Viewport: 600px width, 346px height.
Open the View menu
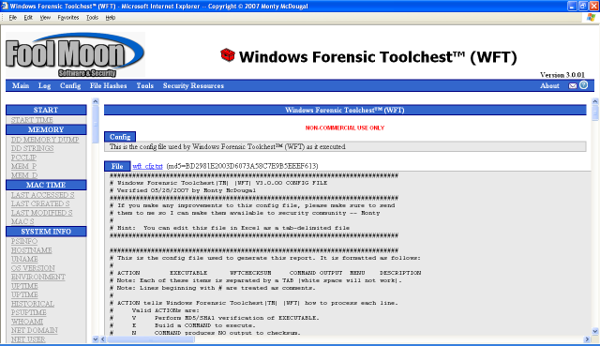click(x=45, y=18)
